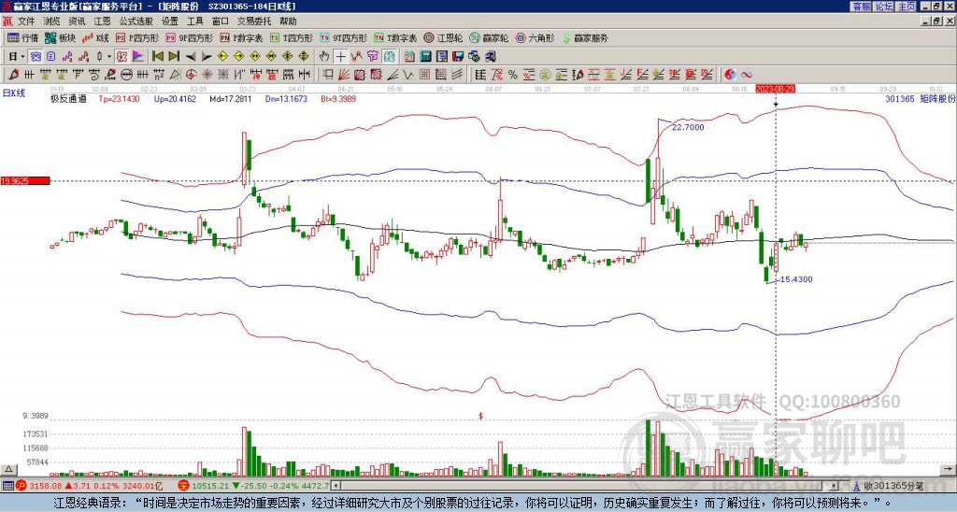The image size is (957, 512).
Task: Click the red fan lines tool
Action: tap(344, 75)
